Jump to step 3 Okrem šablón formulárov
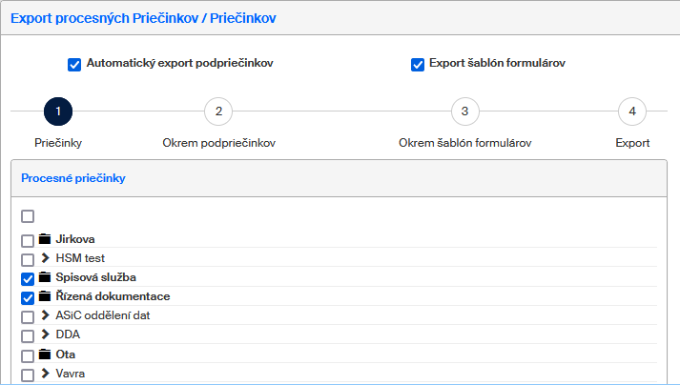Image resolution: width=680 pixels, height=385 pixels. 464,111
